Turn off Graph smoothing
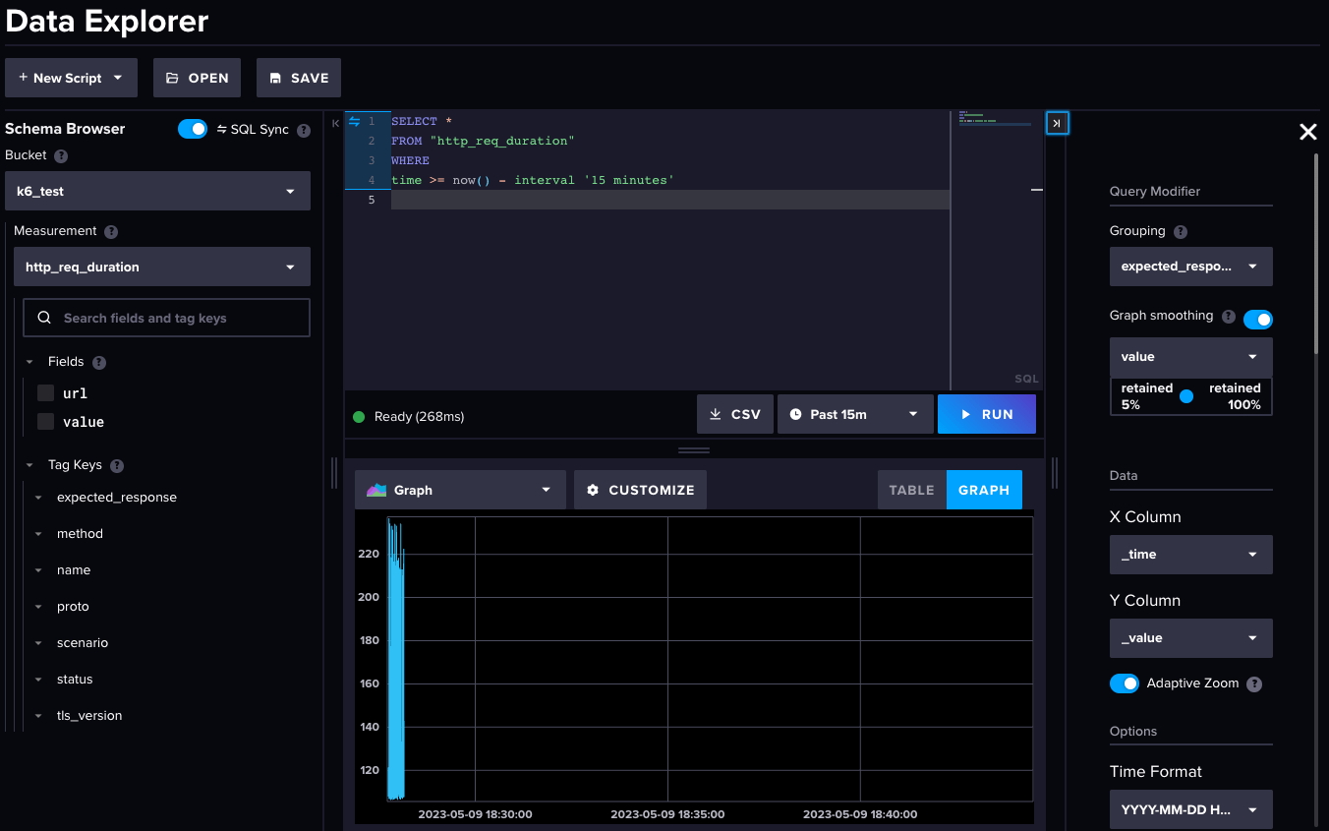The height and width of the screenshot is (831, 1329). (1258, 319)
